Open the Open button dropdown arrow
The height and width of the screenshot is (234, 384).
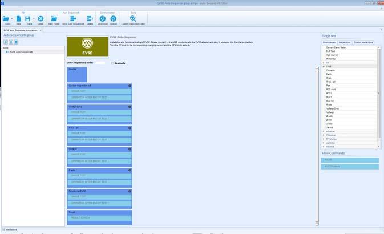point(12,19)
